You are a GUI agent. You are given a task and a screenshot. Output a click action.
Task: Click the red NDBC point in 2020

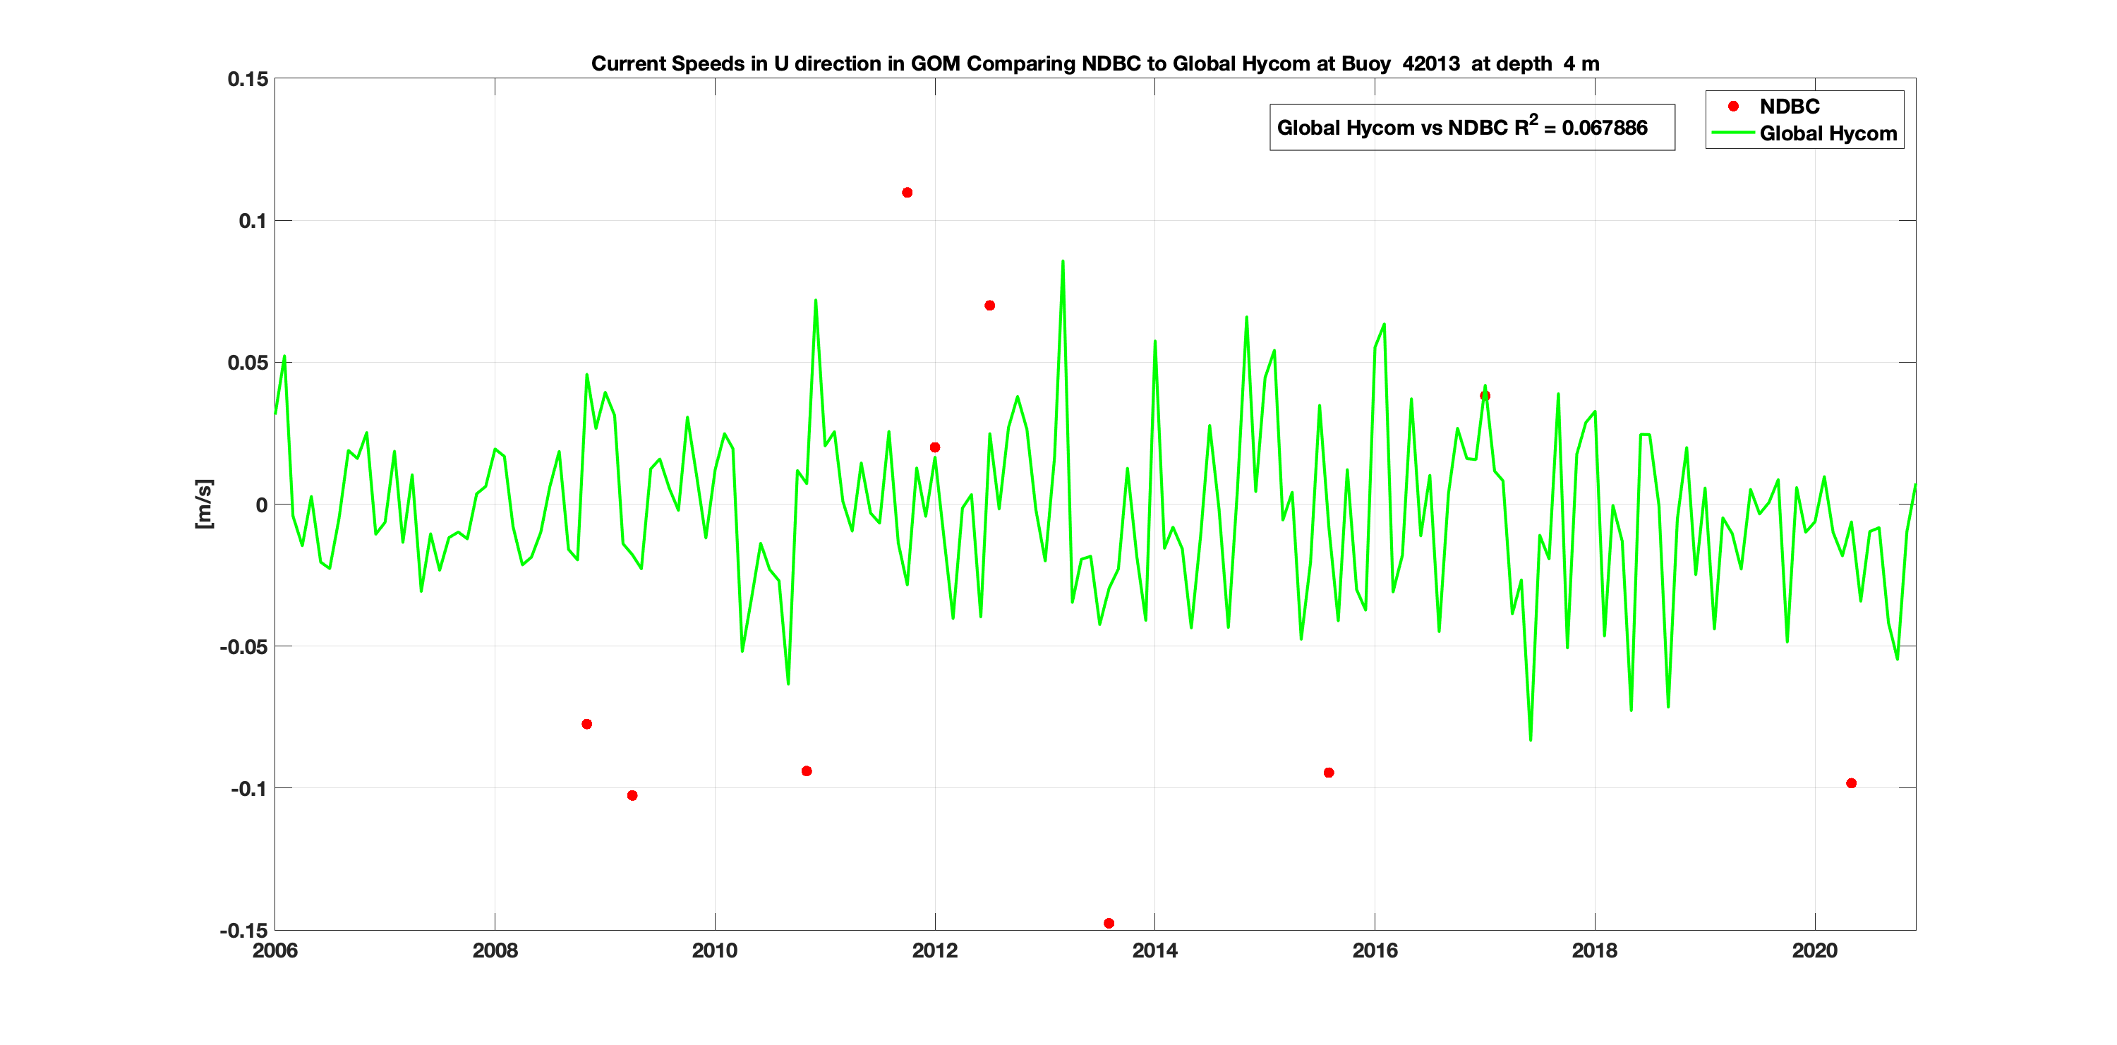coord(1851,783)
